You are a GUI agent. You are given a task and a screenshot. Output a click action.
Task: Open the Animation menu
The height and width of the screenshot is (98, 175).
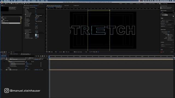point(34,1)
